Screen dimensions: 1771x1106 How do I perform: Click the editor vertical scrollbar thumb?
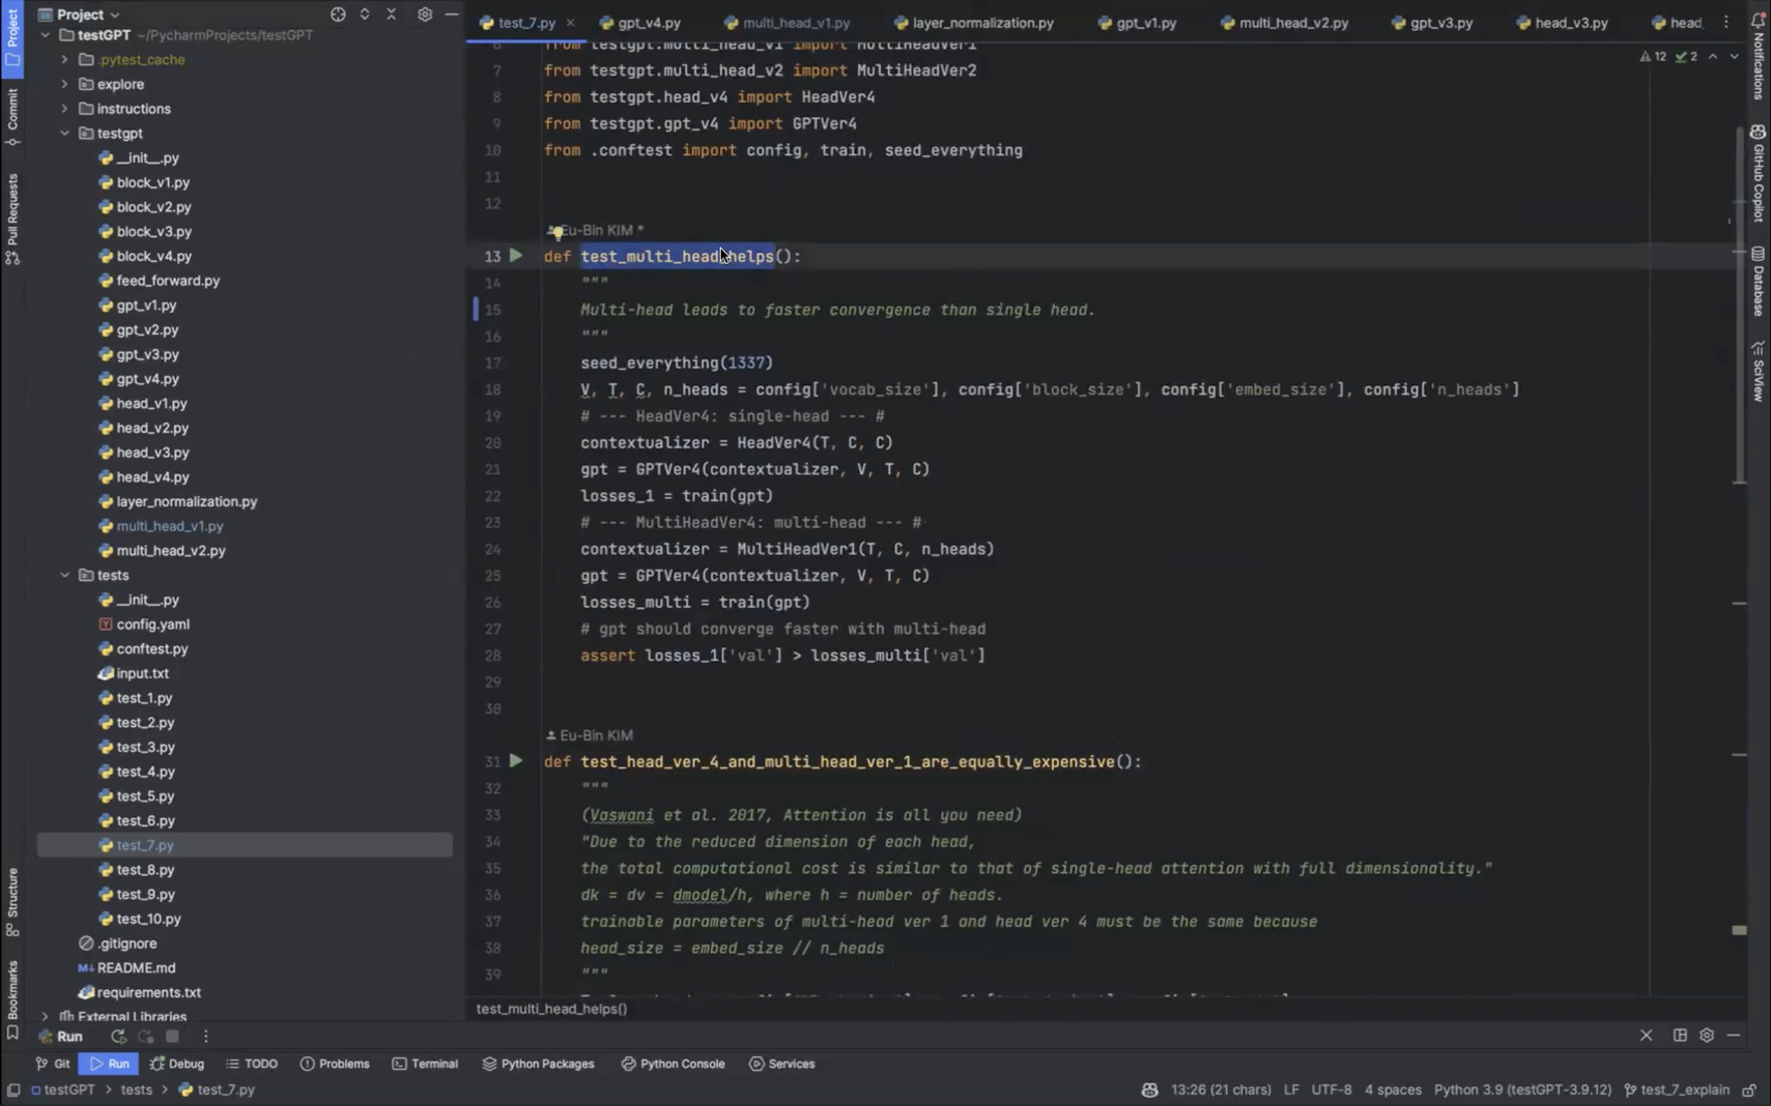[1740, 305]
